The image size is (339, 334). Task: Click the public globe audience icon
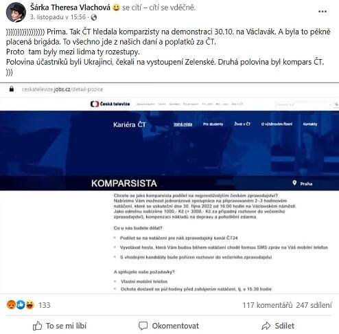pyautogui.click(x=94, y=17)
